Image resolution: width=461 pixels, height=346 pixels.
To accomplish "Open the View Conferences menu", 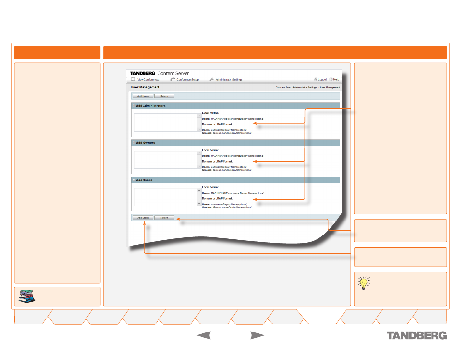I will [148, 80].
